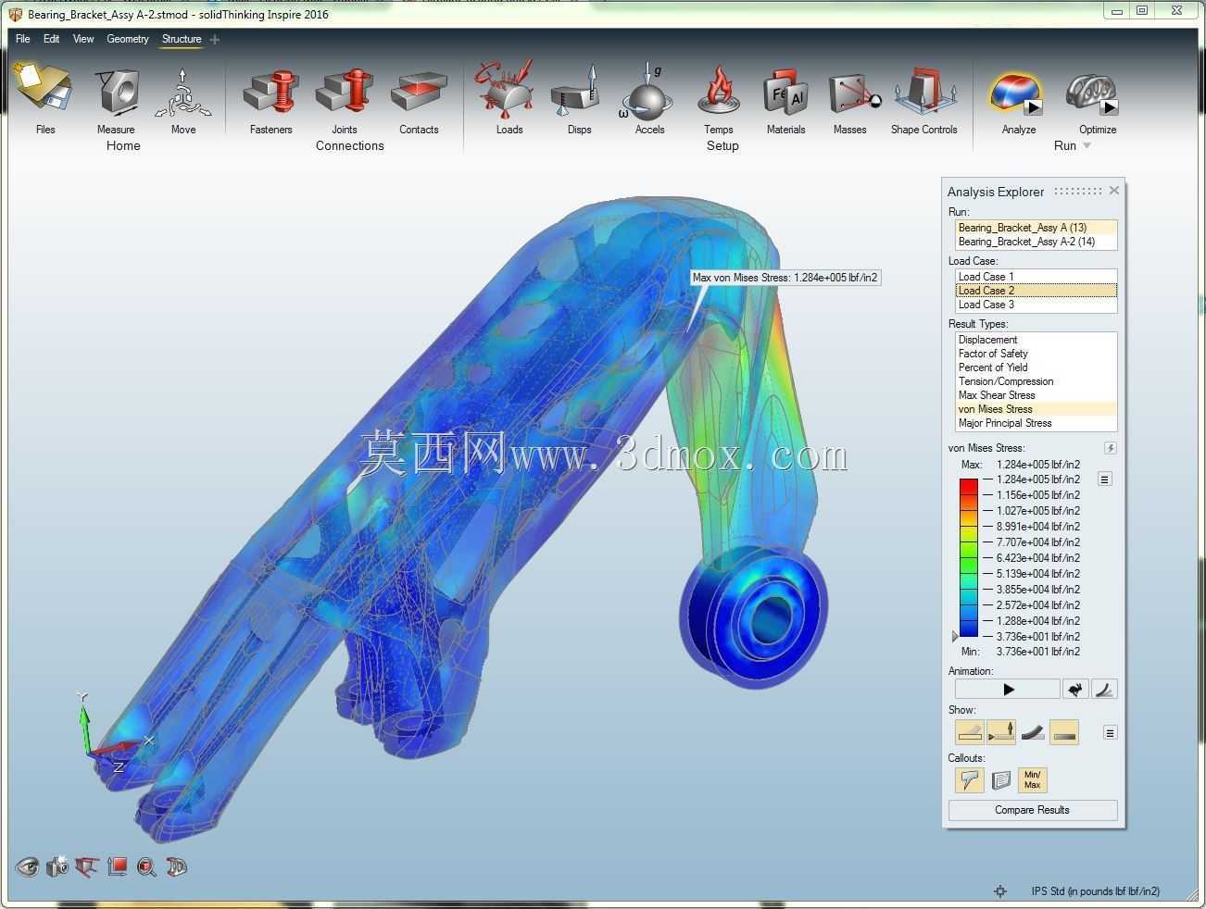This screenshot has height=909, width=1206.
Task: Choose Displacement result type
Action: 1036,340
